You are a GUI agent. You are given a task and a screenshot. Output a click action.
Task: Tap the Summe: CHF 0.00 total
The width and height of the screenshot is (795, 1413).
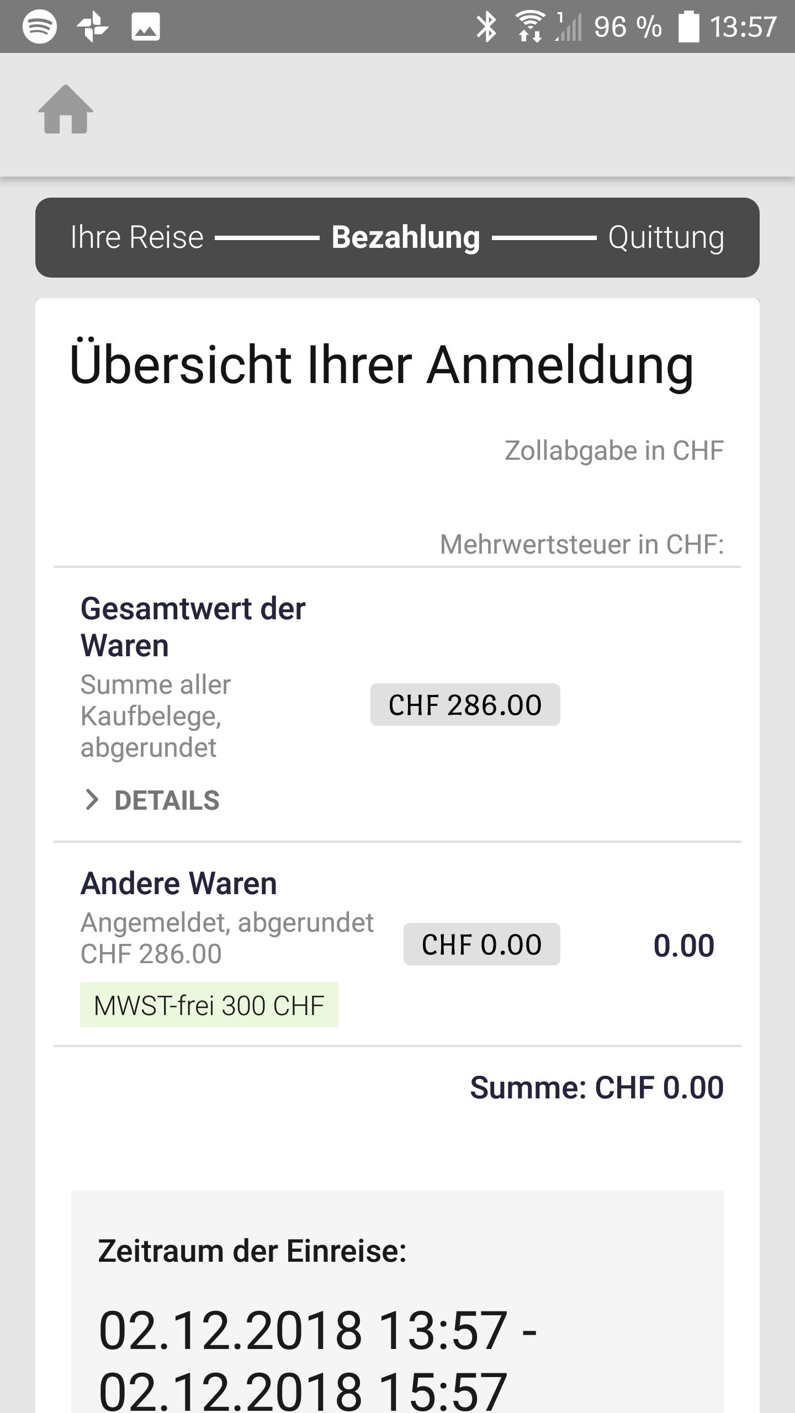[x=596, y=1088]
